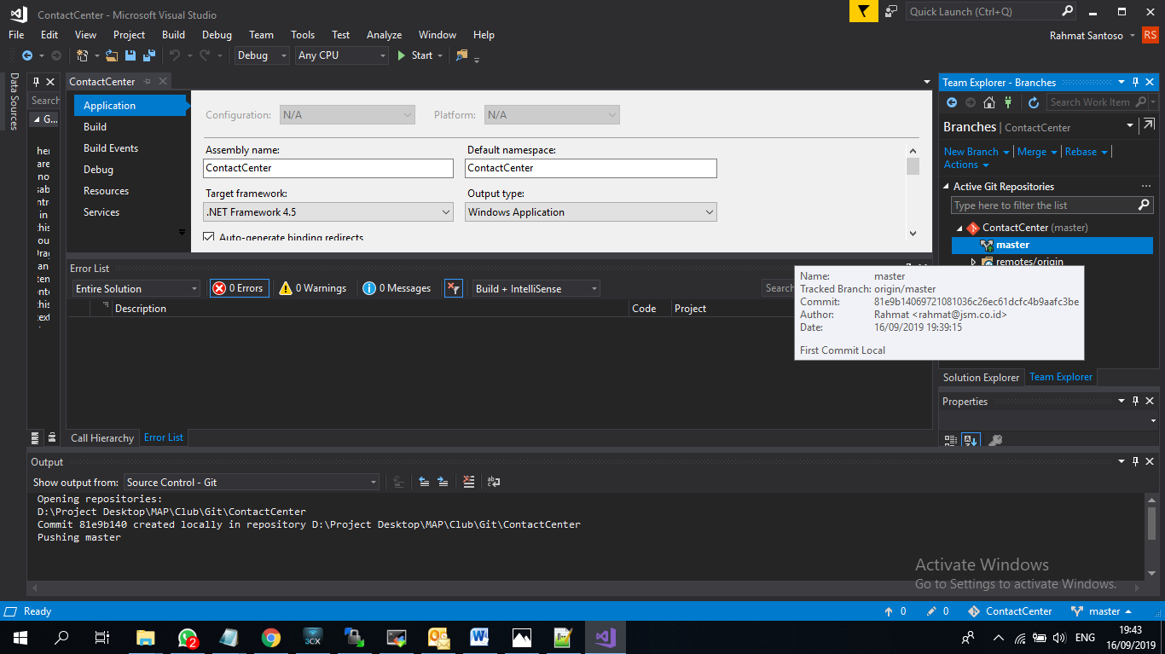The width and height of the screenshot is (1165, 654).
Task: Click Team Explorer Home icon
Action: tap(989, 102)
